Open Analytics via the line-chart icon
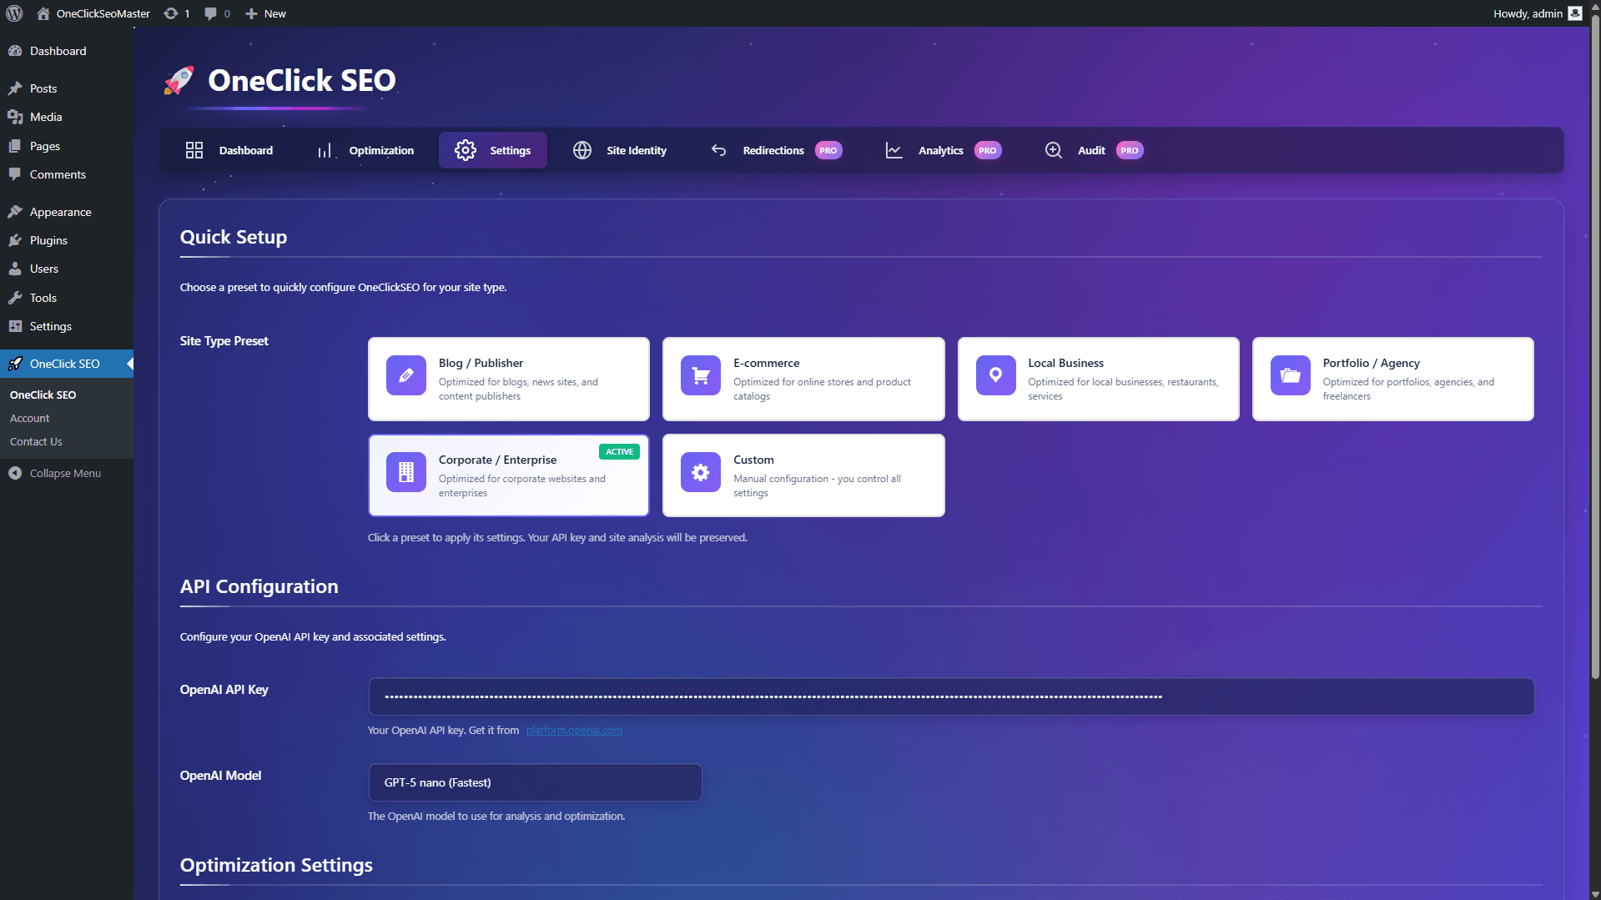The width and height of the screenshot is (1601, 900). coord(893,150)
